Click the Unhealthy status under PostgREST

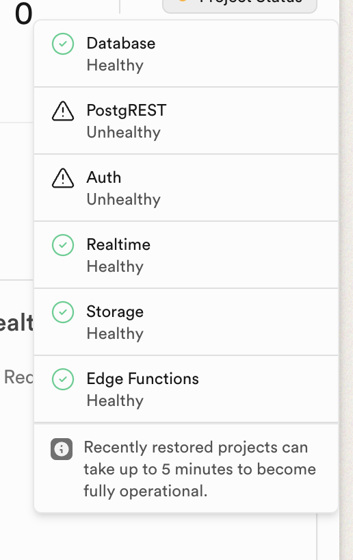(124, 133)
